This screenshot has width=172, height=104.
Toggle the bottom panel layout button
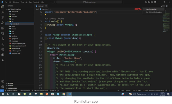pos(149,2)
